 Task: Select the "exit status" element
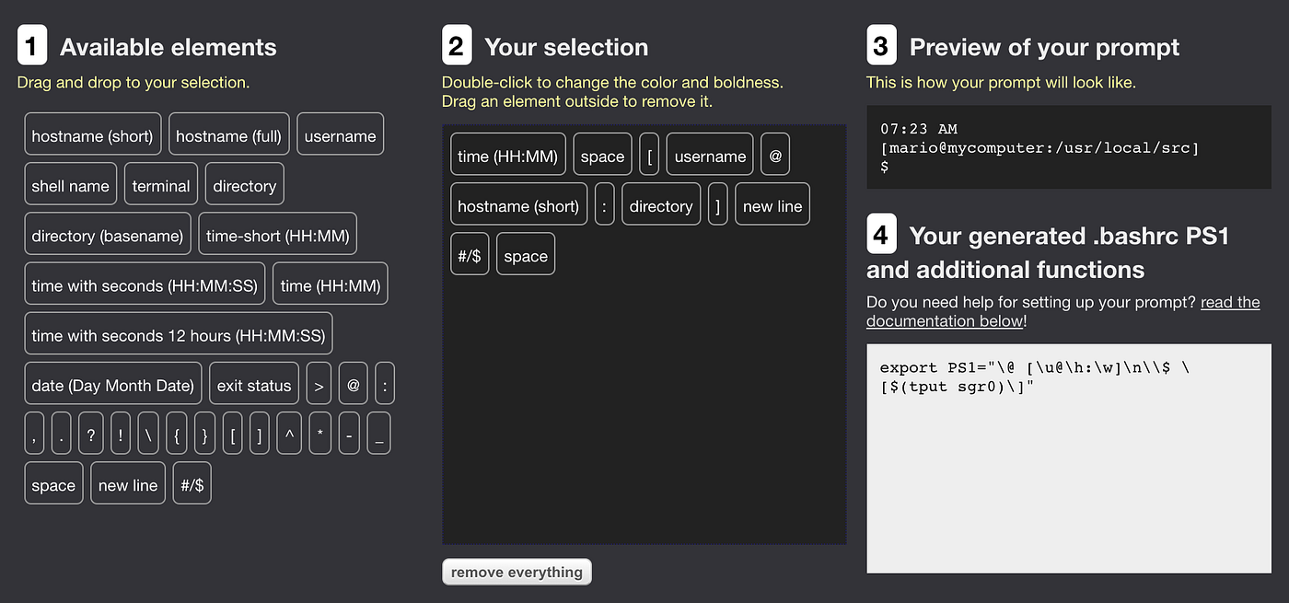point(253,385)
